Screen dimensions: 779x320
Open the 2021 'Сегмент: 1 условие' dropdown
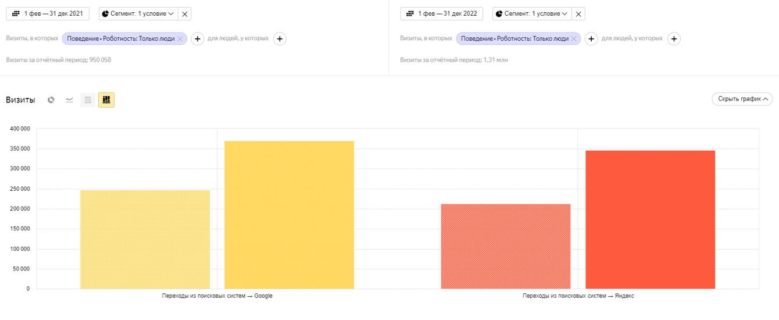point(138,14)
